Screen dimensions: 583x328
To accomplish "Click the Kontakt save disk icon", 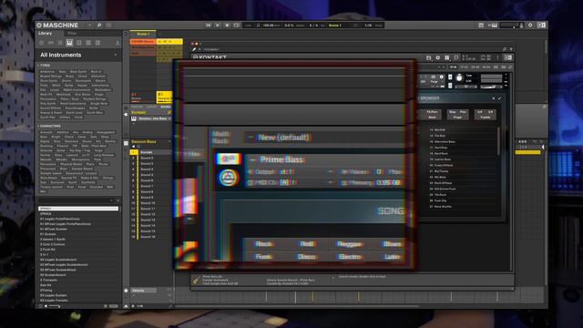I will [428, 57].
